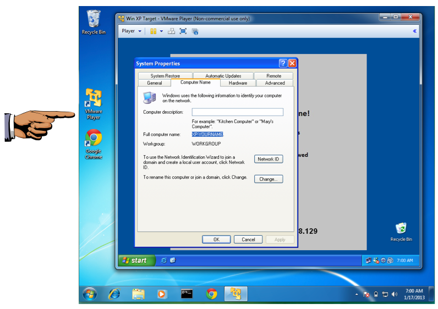
Task: Click the WORKGROUP workgroup value
Action: click(x=206, y=144)
